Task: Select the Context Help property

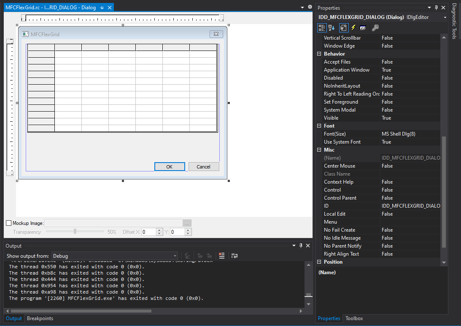Action: pyautogui.click(x=378, y=182)
